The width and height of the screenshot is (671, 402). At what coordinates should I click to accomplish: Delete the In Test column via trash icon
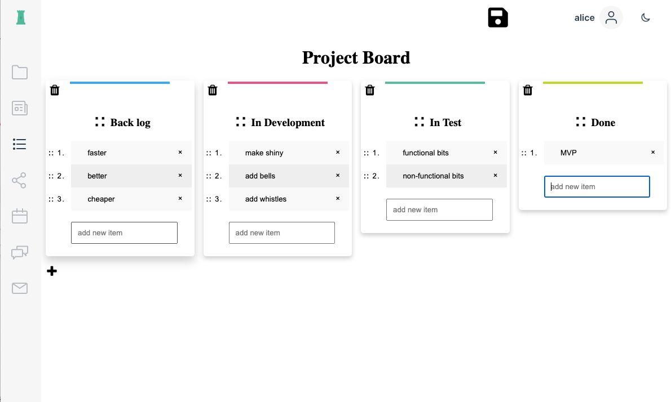point(370,90)
